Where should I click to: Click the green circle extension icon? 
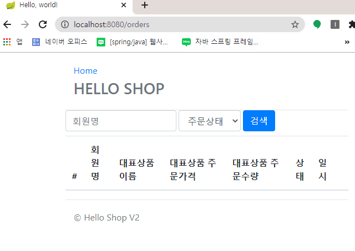coord(317,24)
